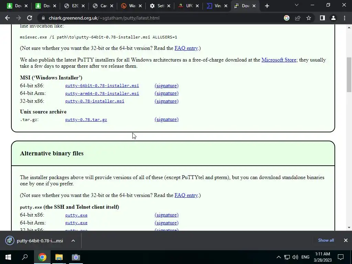The width and height of the screenshot is (352, 264).
Task: Close the E2C tab
Action: pyautogui.click(x=83, y=6)
